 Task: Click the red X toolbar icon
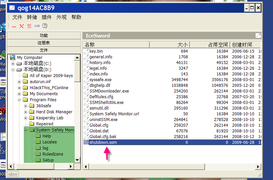[21, 26]
